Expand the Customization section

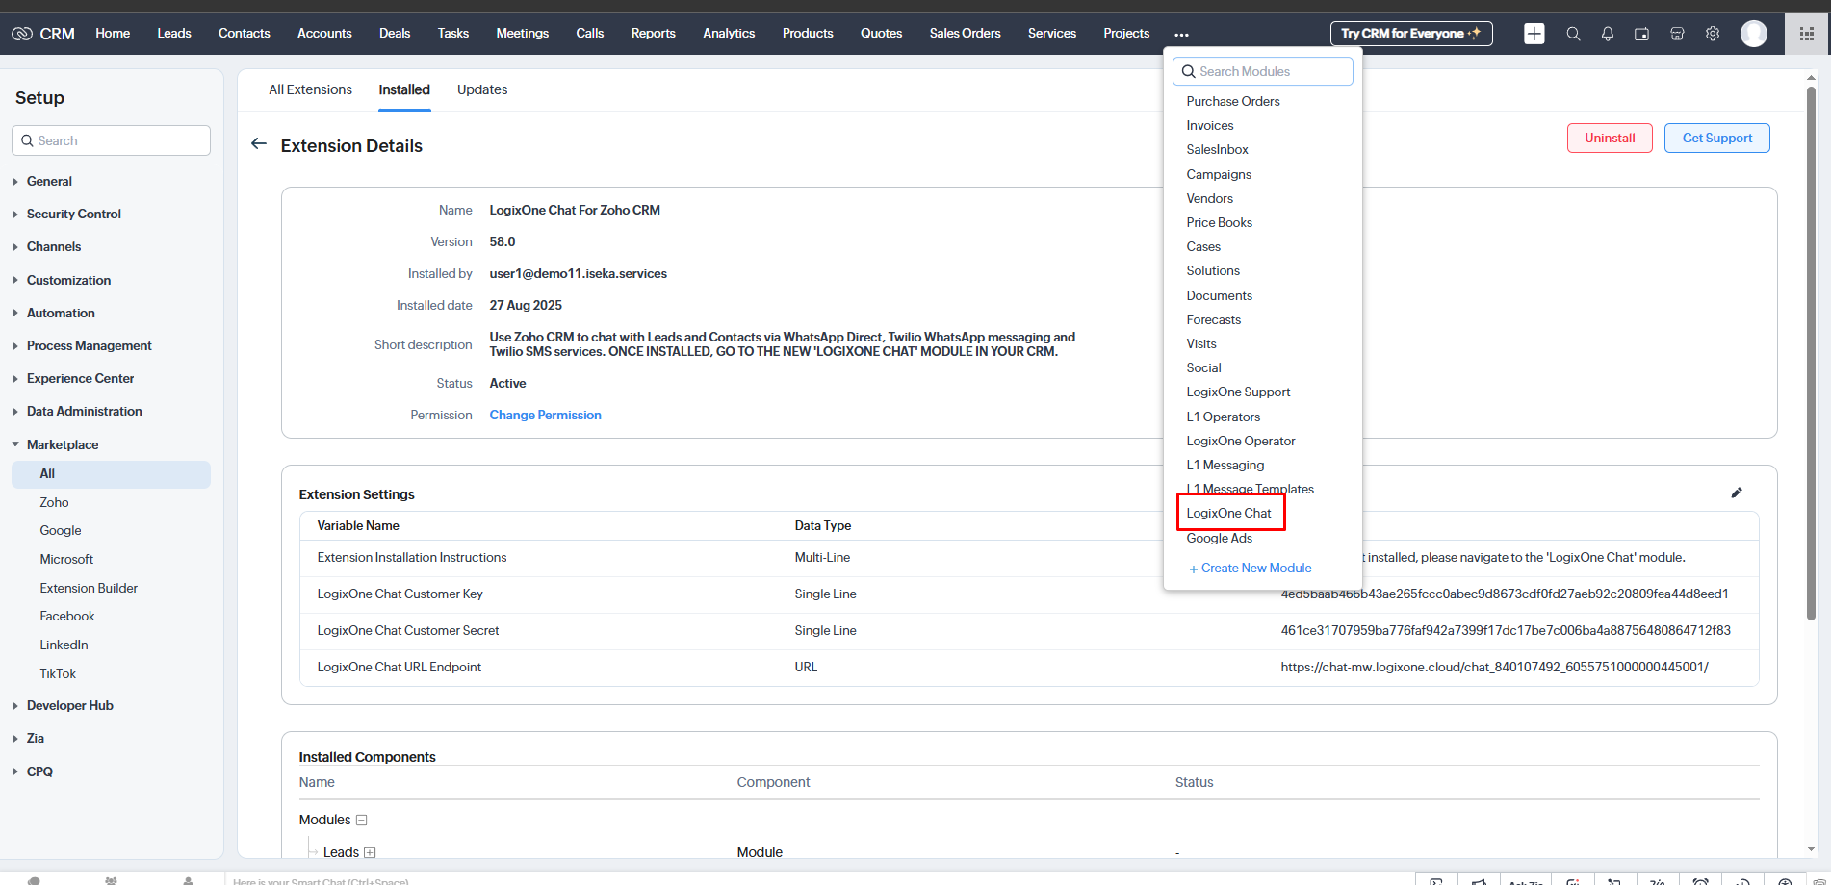68,280
